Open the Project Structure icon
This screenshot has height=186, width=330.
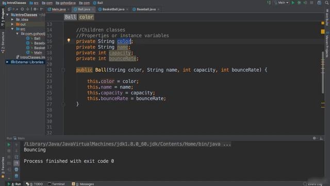[319, 3]
